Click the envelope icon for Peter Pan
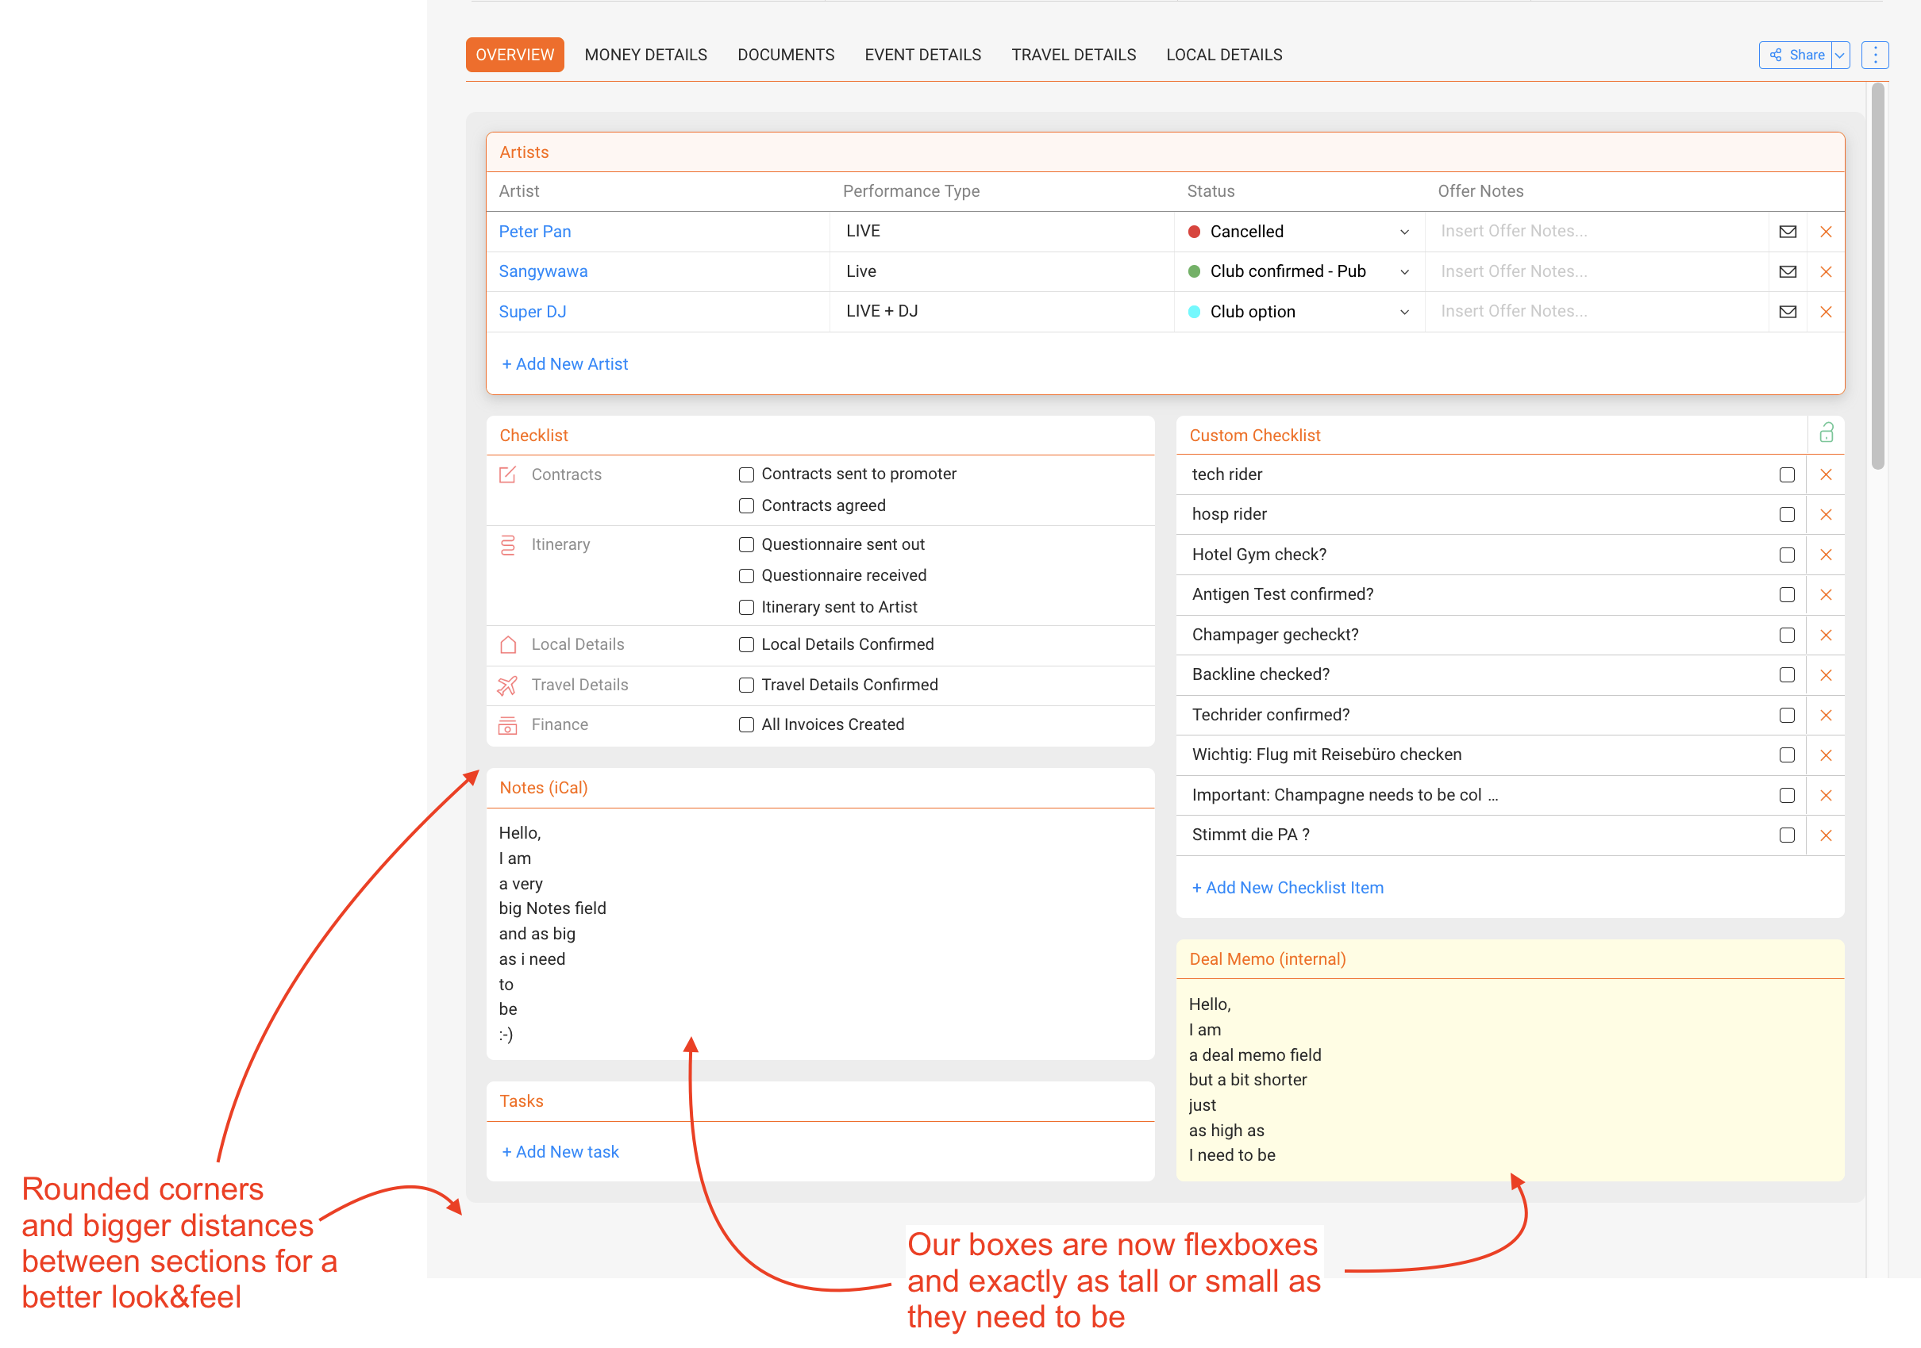1921x1348 pixels. 1787,232
